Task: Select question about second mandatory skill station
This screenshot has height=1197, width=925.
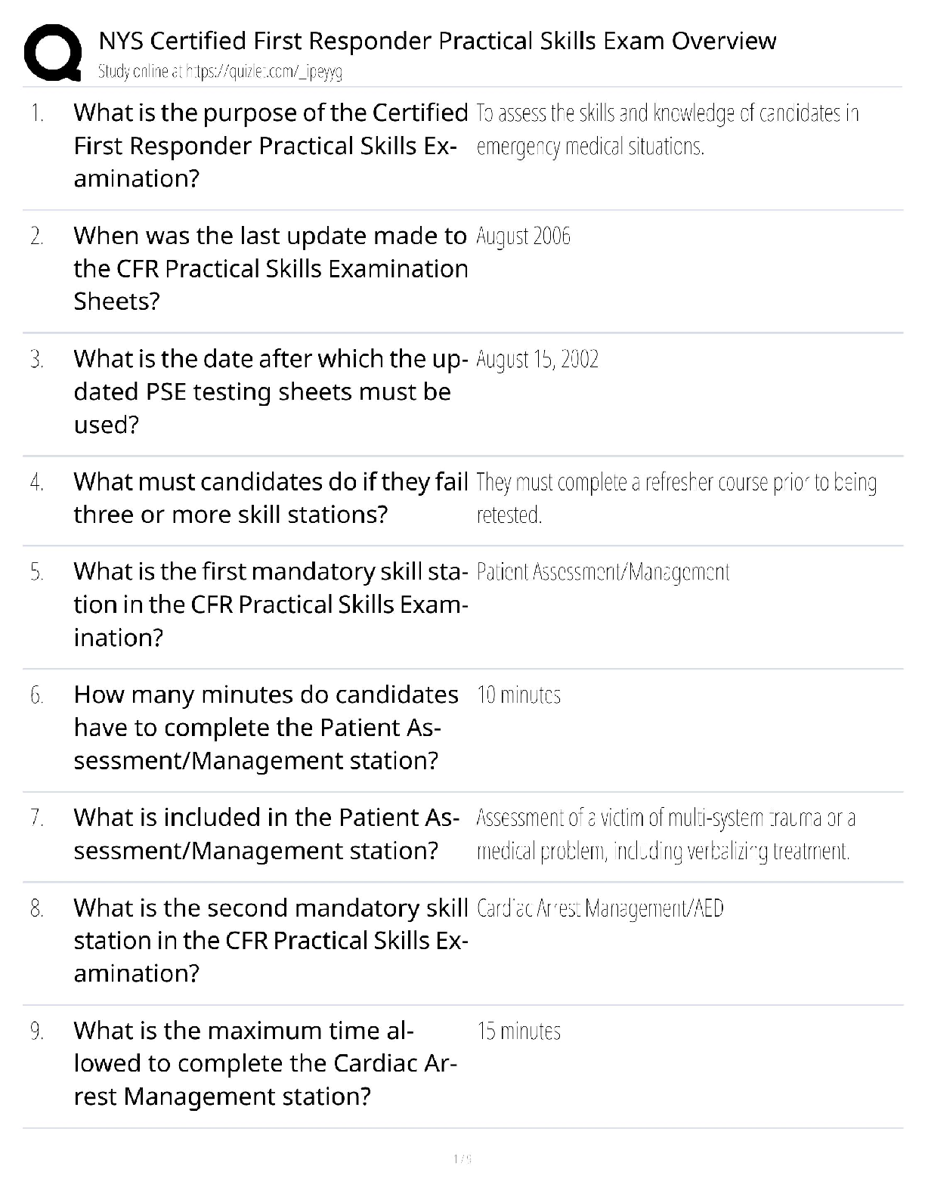Action: (271, 941)
